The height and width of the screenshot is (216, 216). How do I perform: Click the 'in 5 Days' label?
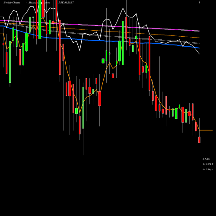[x=208, y=170]
